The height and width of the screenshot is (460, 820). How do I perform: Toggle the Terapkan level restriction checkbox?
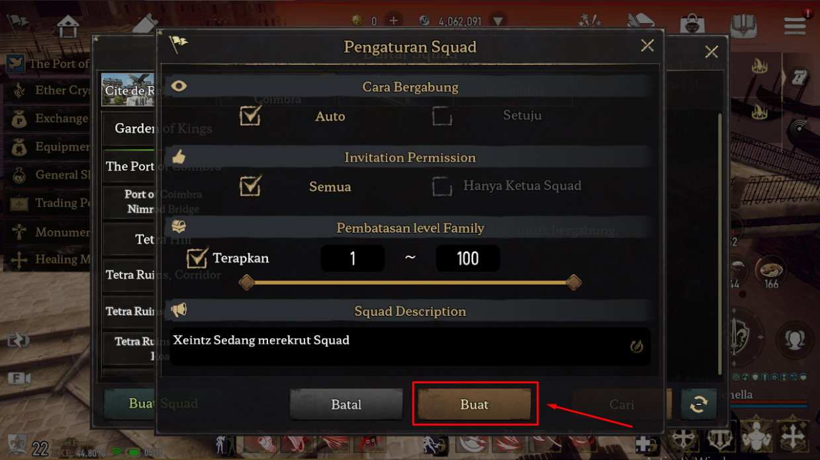(x=197, y=258)
